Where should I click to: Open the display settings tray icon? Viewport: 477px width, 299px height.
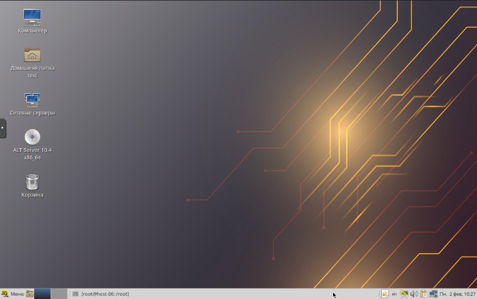(404, 294)
